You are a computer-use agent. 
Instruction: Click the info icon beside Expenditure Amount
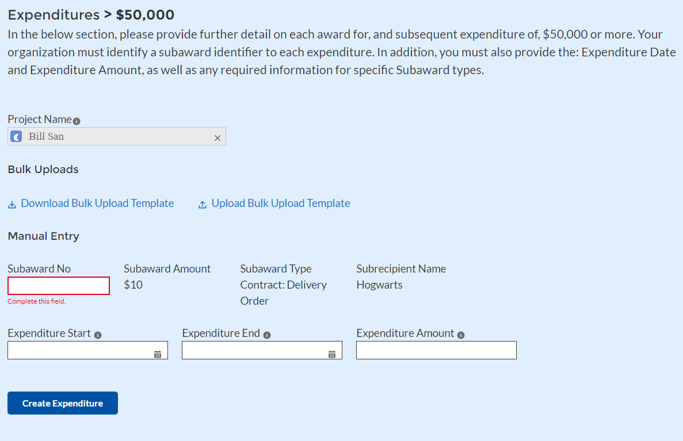[x=461, y=335]
